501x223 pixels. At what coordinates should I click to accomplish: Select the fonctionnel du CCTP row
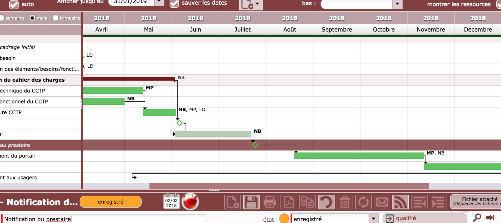pyautogui.click(x=40, y=101)
